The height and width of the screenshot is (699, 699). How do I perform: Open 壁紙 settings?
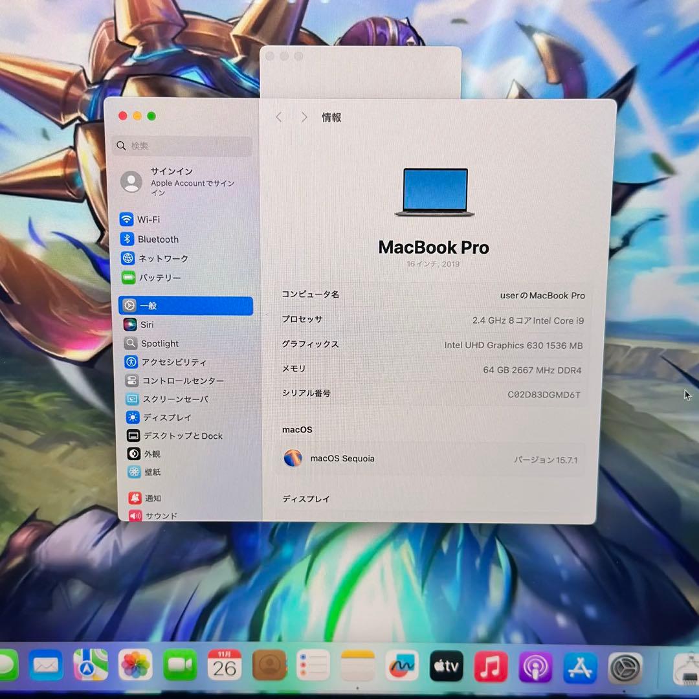tap(150, 472)
